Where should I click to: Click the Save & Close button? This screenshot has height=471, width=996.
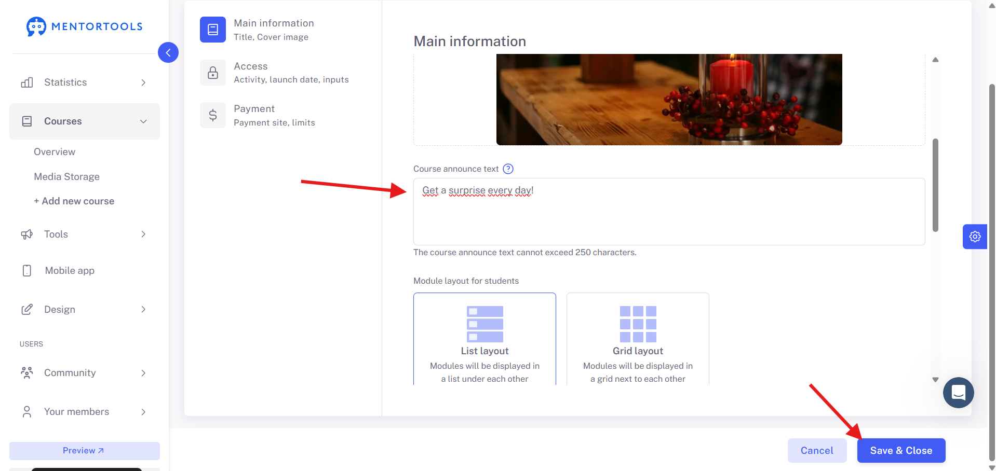pos(901,451)
